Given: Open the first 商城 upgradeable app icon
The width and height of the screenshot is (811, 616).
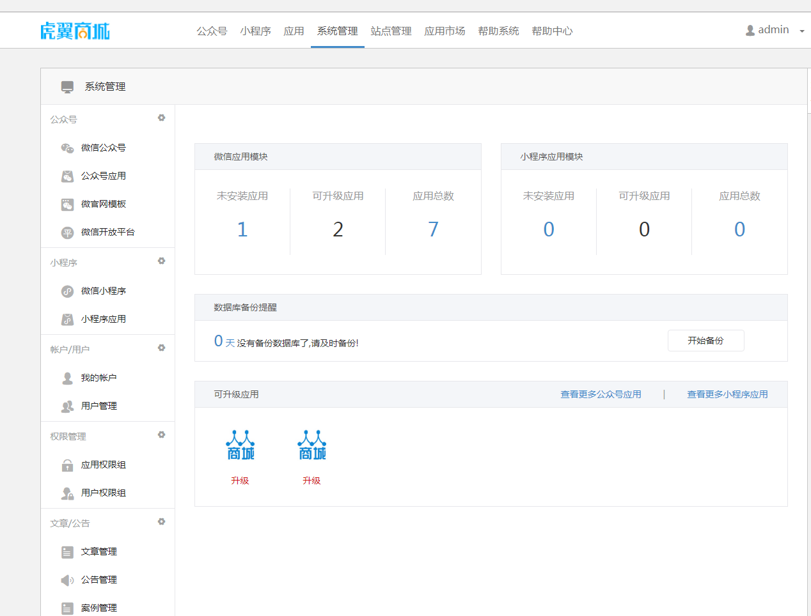Looking at the screenshot, I should [x=240, y=445].
